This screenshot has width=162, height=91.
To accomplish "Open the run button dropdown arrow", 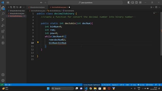I will 153,7.
